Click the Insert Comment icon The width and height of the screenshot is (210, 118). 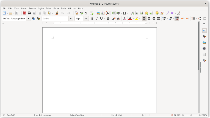[157, 13]
